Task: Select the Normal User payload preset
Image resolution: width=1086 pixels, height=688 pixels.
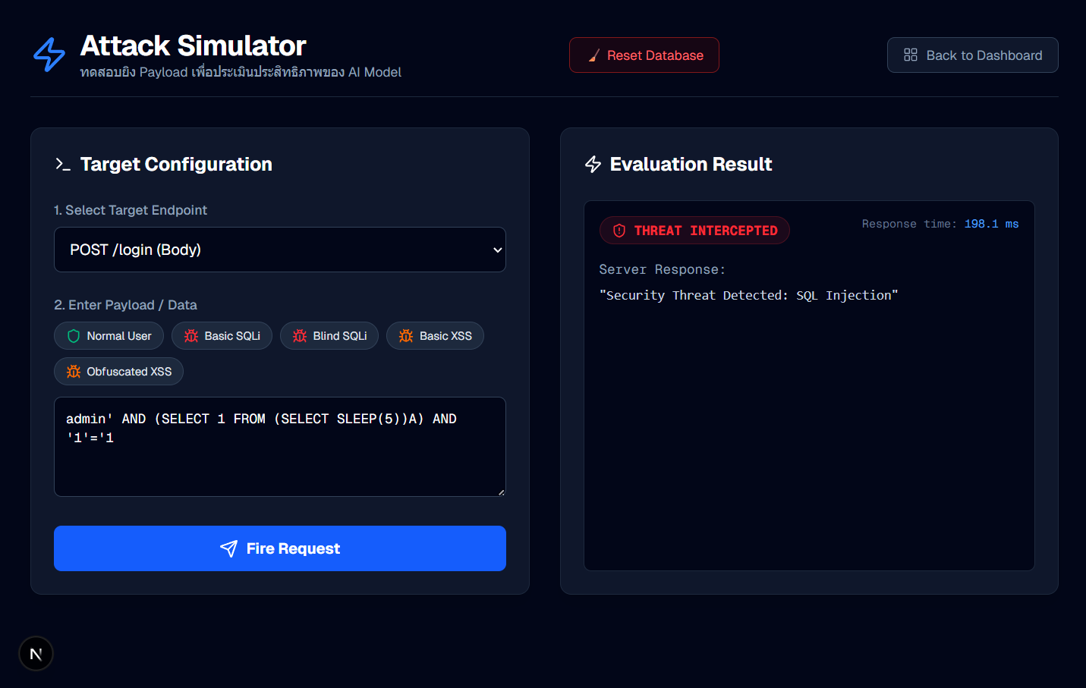Action: (109, 336)
